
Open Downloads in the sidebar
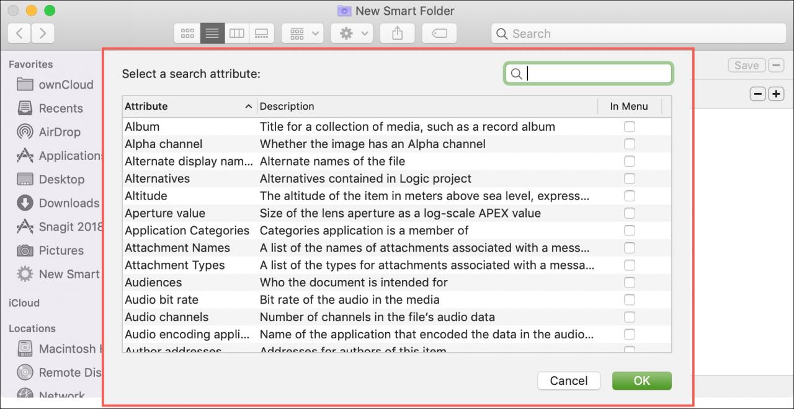(58, 203)
